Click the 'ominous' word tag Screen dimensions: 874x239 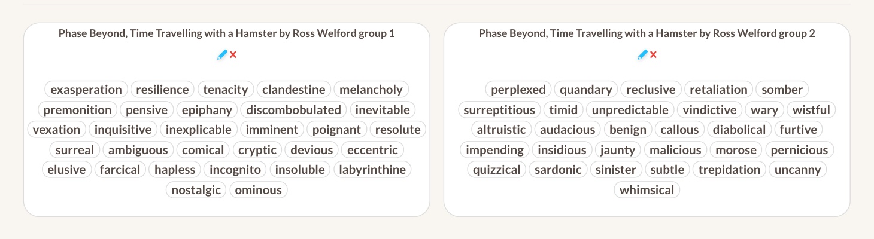259,190
